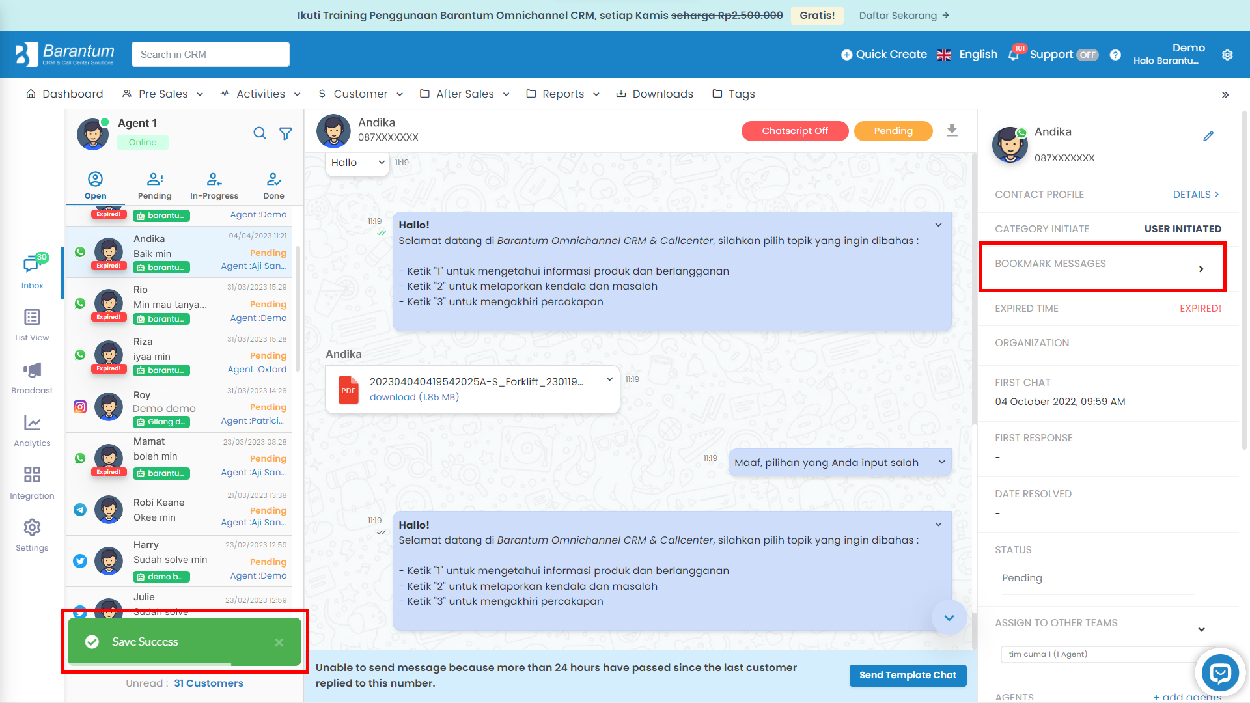This screenshot has width=1250, height=703.
Task: Click the Barantum logo
Action: point(64,54)
